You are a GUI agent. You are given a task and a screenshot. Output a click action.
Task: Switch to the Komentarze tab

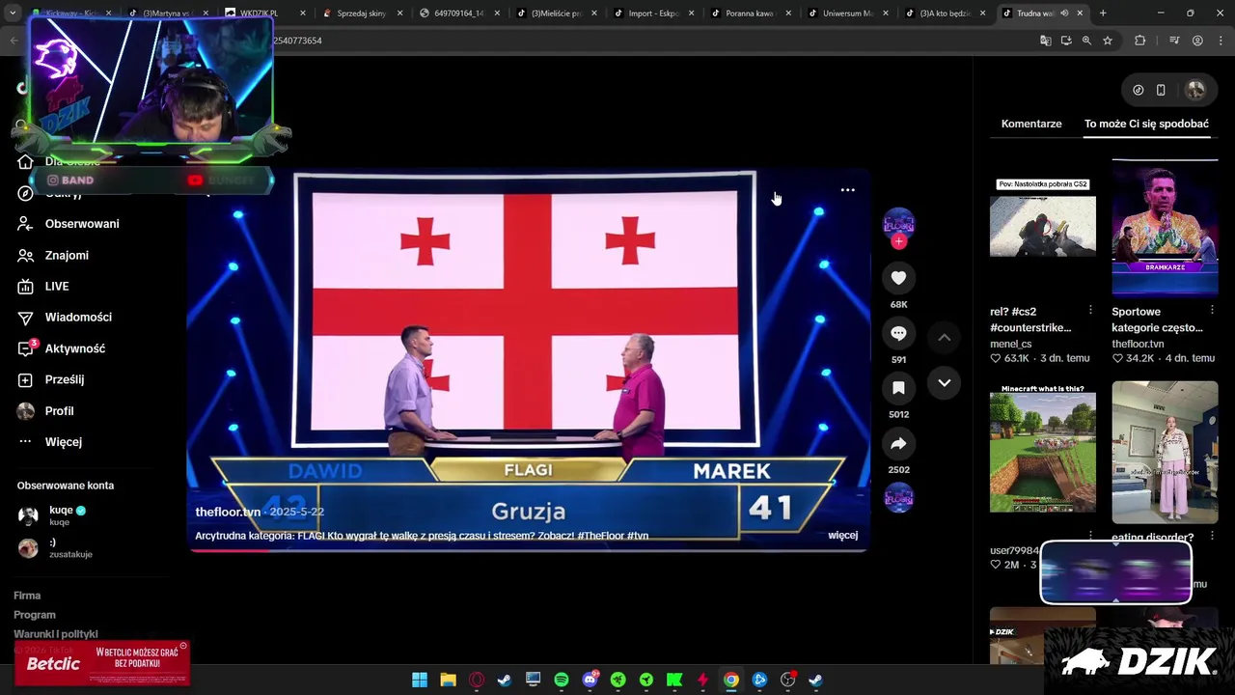pos(1031,124)
